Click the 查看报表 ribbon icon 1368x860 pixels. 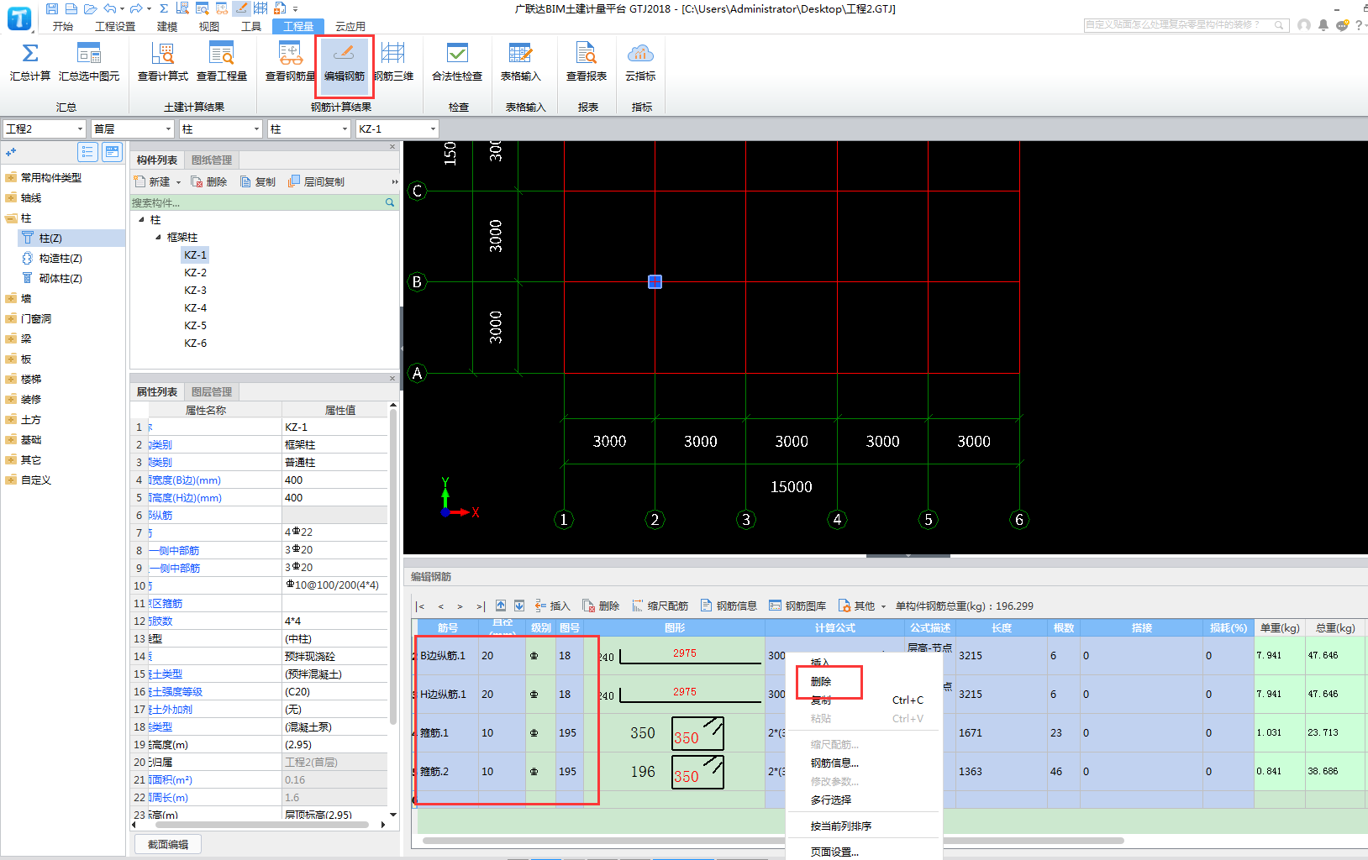pos(587,62)
